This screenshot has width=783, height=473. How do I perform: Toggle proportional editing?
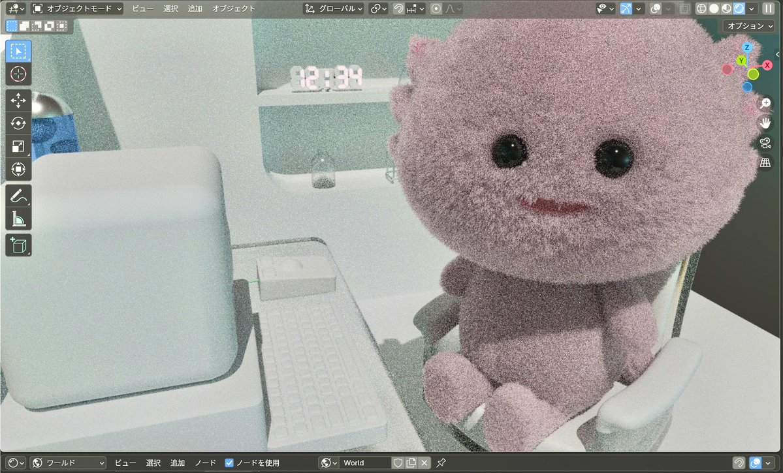pyautogui.click(x=436, y=8)
